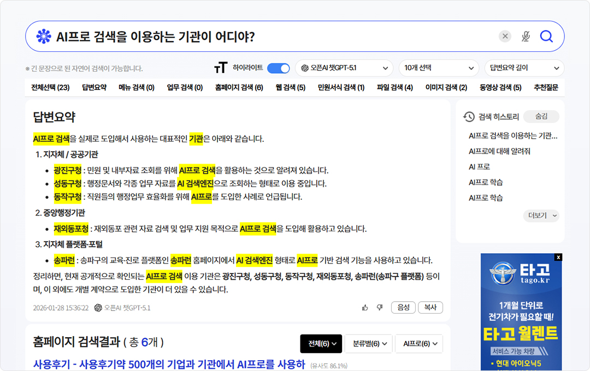Click inside the AI search input field
The height and width of the screenshot is (371, 590).
(x=273, y=37)
